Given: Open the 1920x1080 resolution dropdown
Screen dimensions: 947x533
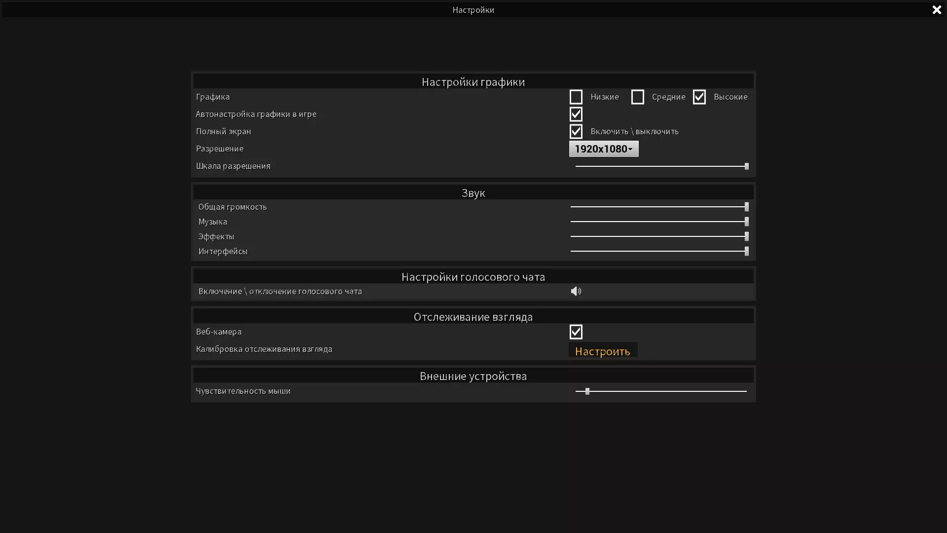Looking at the screenshot, I should (x=603, y=149).
